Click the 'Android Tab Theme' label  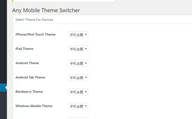(30, 77)
